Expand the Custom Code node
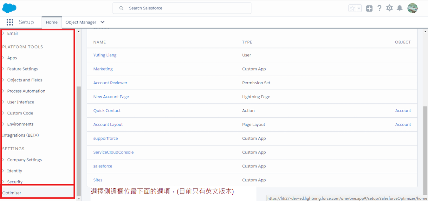Viewport: 428px width, 201px height. [3, 113]
